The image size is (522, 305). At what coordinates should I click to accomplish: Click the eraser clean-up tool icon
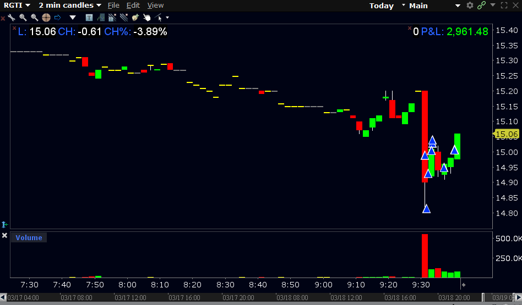pos(135,18)
